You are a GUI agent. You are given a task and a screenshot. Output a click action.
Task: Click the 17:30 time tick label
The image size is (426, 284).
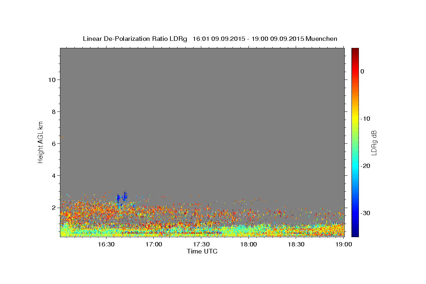201,244
